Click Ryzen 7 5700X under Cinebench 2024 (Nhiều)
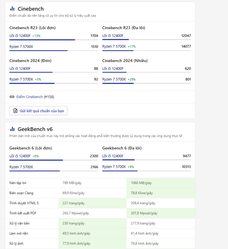The height and width of the screenshot is (249, 228). tap(114, 79)
